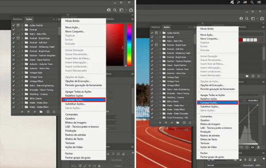Viewport: 266px width, 168px height.
Task: Click the smart object filter icon beside the shape filter
Action: click(x=255, y=160)
